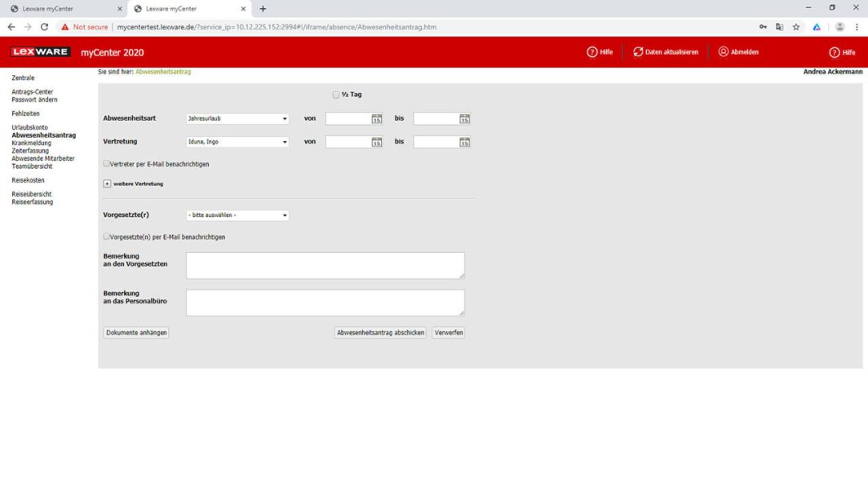
Task: Click Bemerkung an das Personalbüro text area
Action: click(325, 303)
